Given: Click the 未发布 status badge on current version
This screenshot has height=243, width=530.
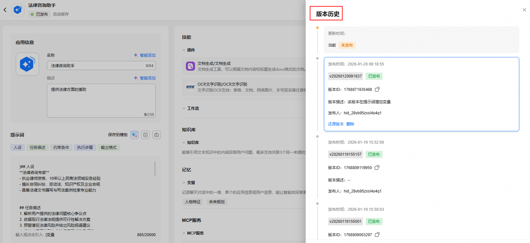Looking at the screenshot, I should (347, 45).
